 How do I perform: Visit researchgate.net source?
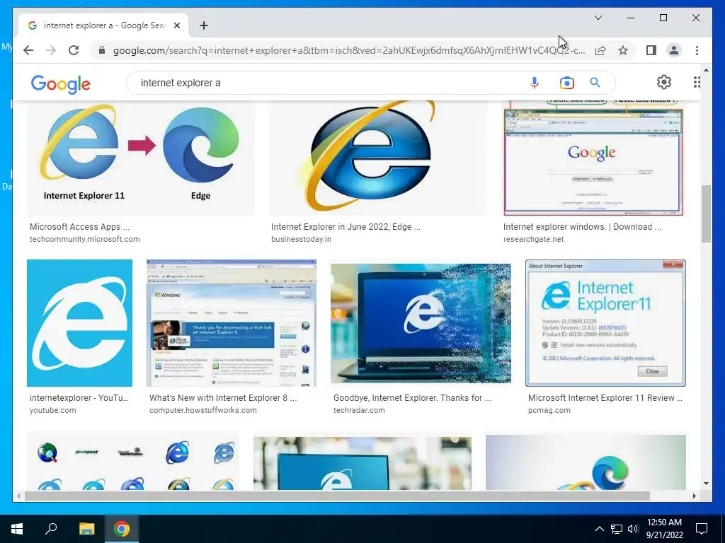533,239
